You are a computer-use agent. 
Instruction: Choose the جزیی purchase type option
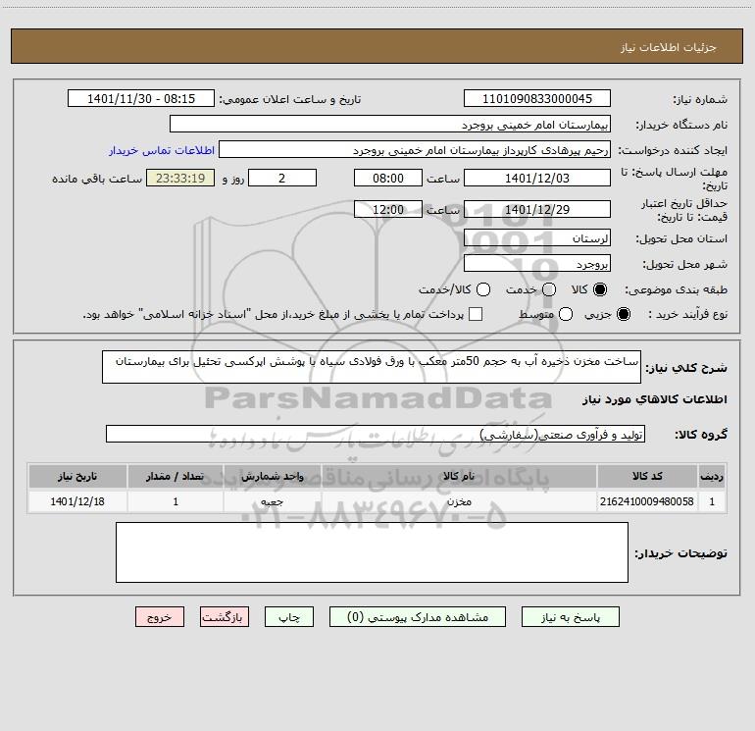[624, 314]
